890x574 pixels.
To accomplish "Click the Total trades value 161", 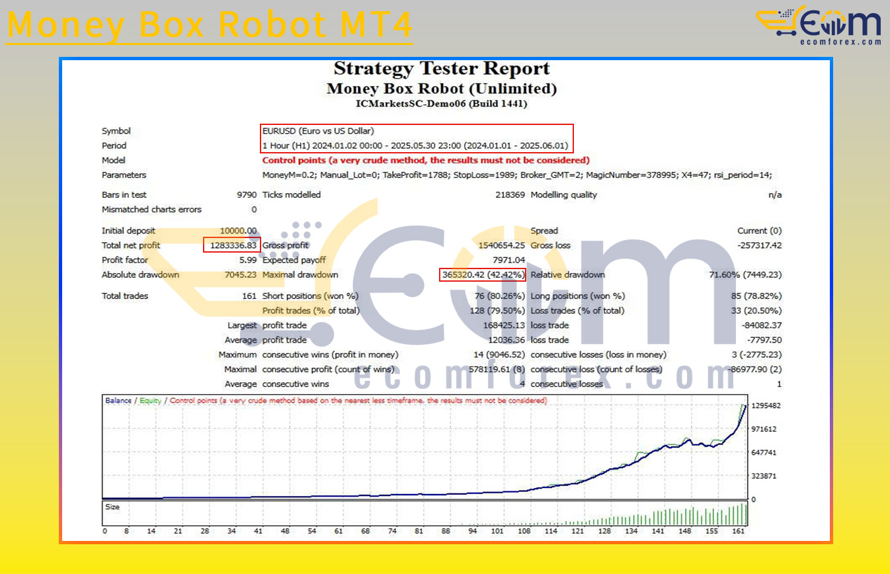I will 249,296.
